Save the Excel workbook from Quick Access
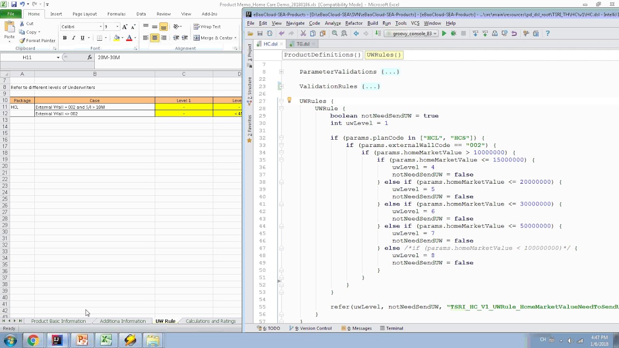 (14, 4)
